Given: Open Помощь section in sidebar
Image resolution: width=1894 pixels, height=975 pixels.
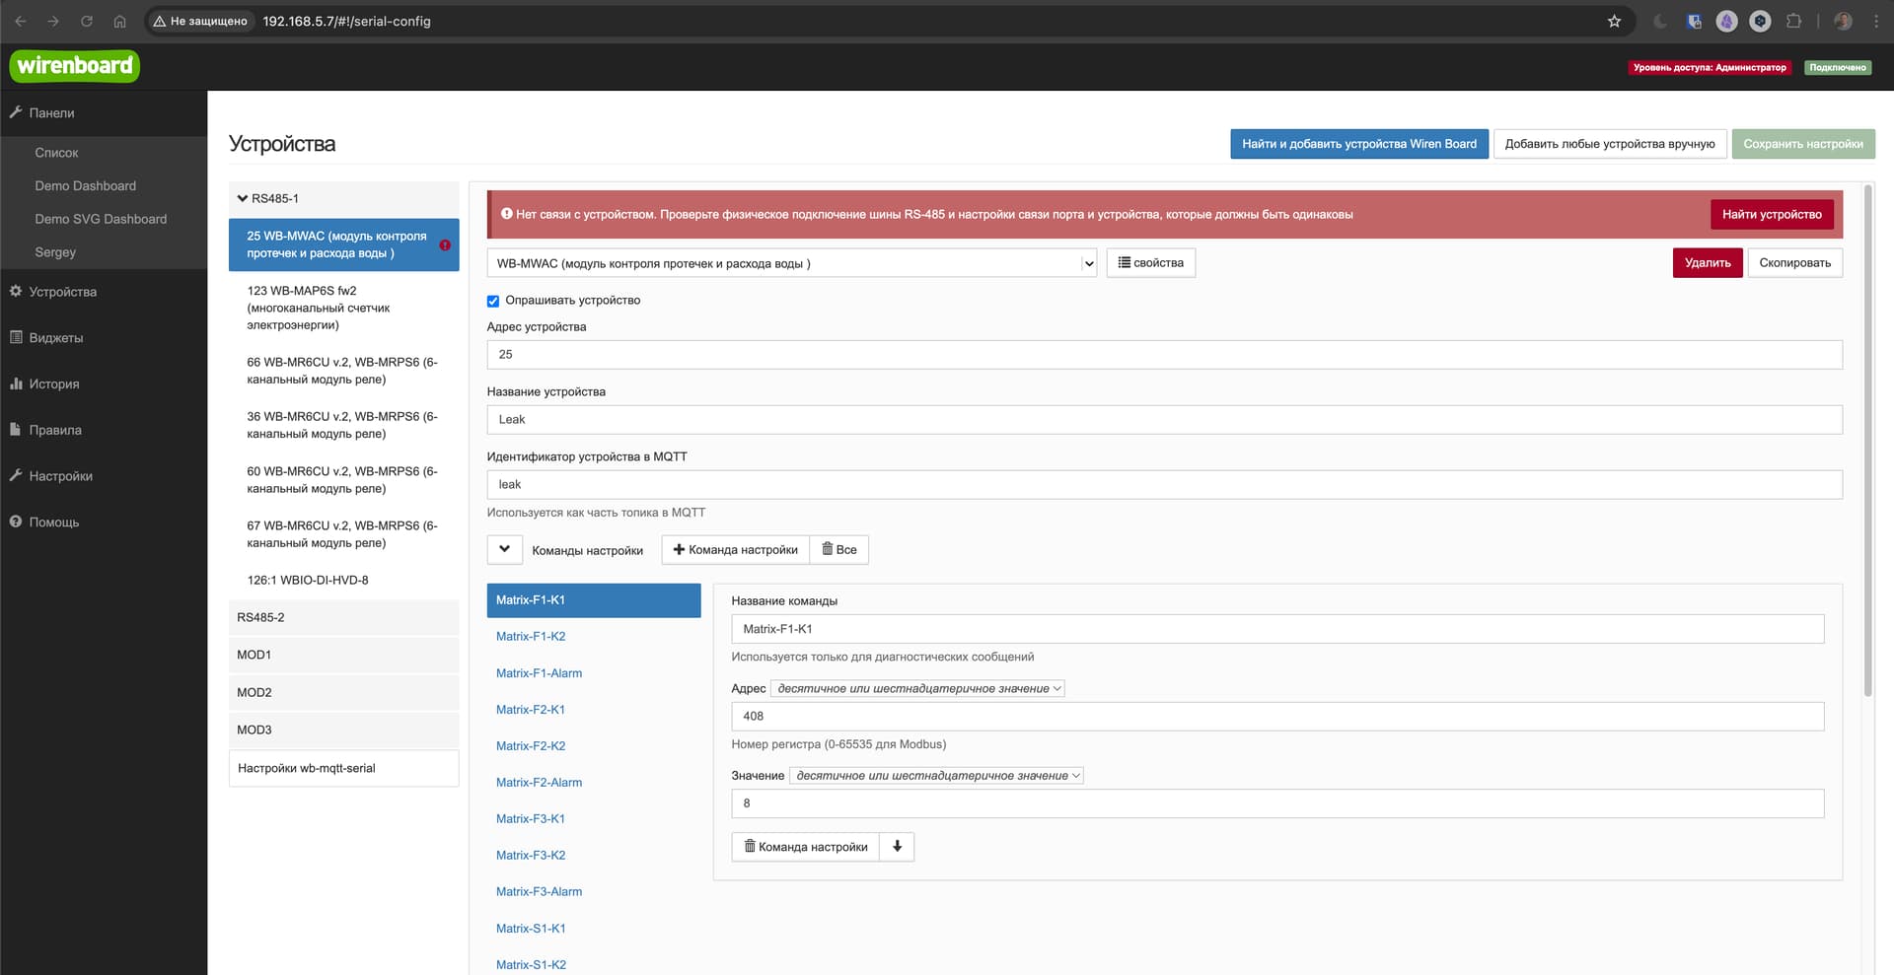Looking at the screenshot, I should click(53, 522).
